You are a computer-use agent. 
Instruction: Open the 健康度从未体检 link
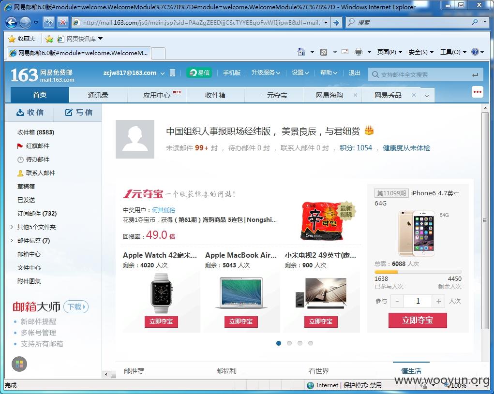point(406,148)
